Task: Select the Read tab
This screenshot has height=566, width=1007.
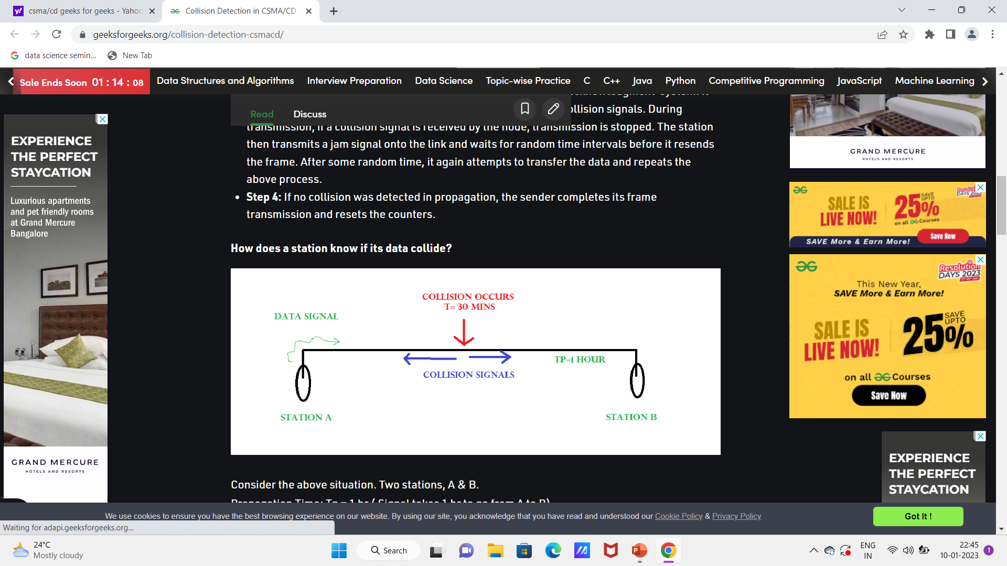Action: point(262,114)
